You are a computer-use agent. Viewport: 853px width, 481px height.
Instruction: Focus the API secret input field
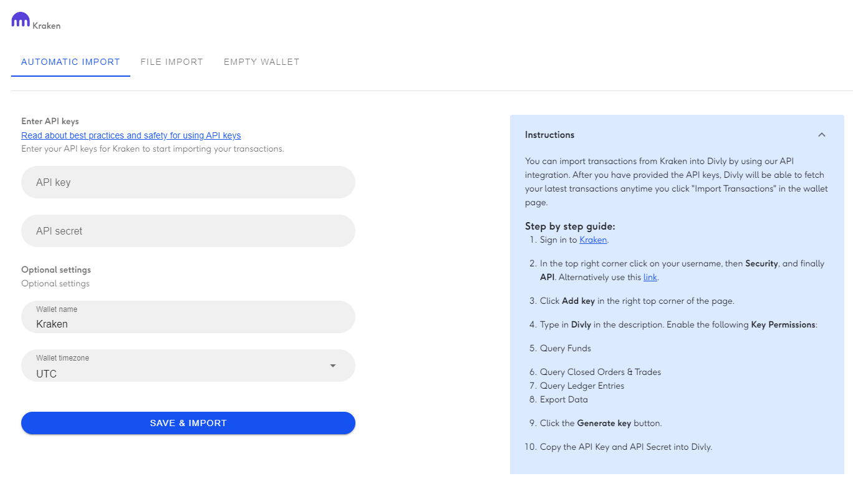tap(188, 231)
